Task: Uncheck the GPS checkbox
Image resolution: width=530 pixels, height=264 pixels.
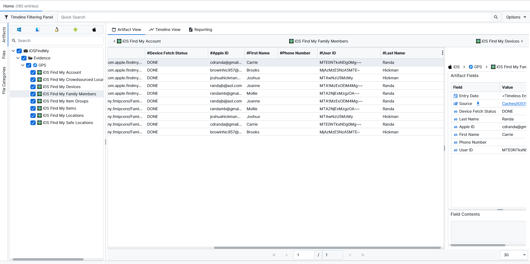Action: [x=29, y=65]
